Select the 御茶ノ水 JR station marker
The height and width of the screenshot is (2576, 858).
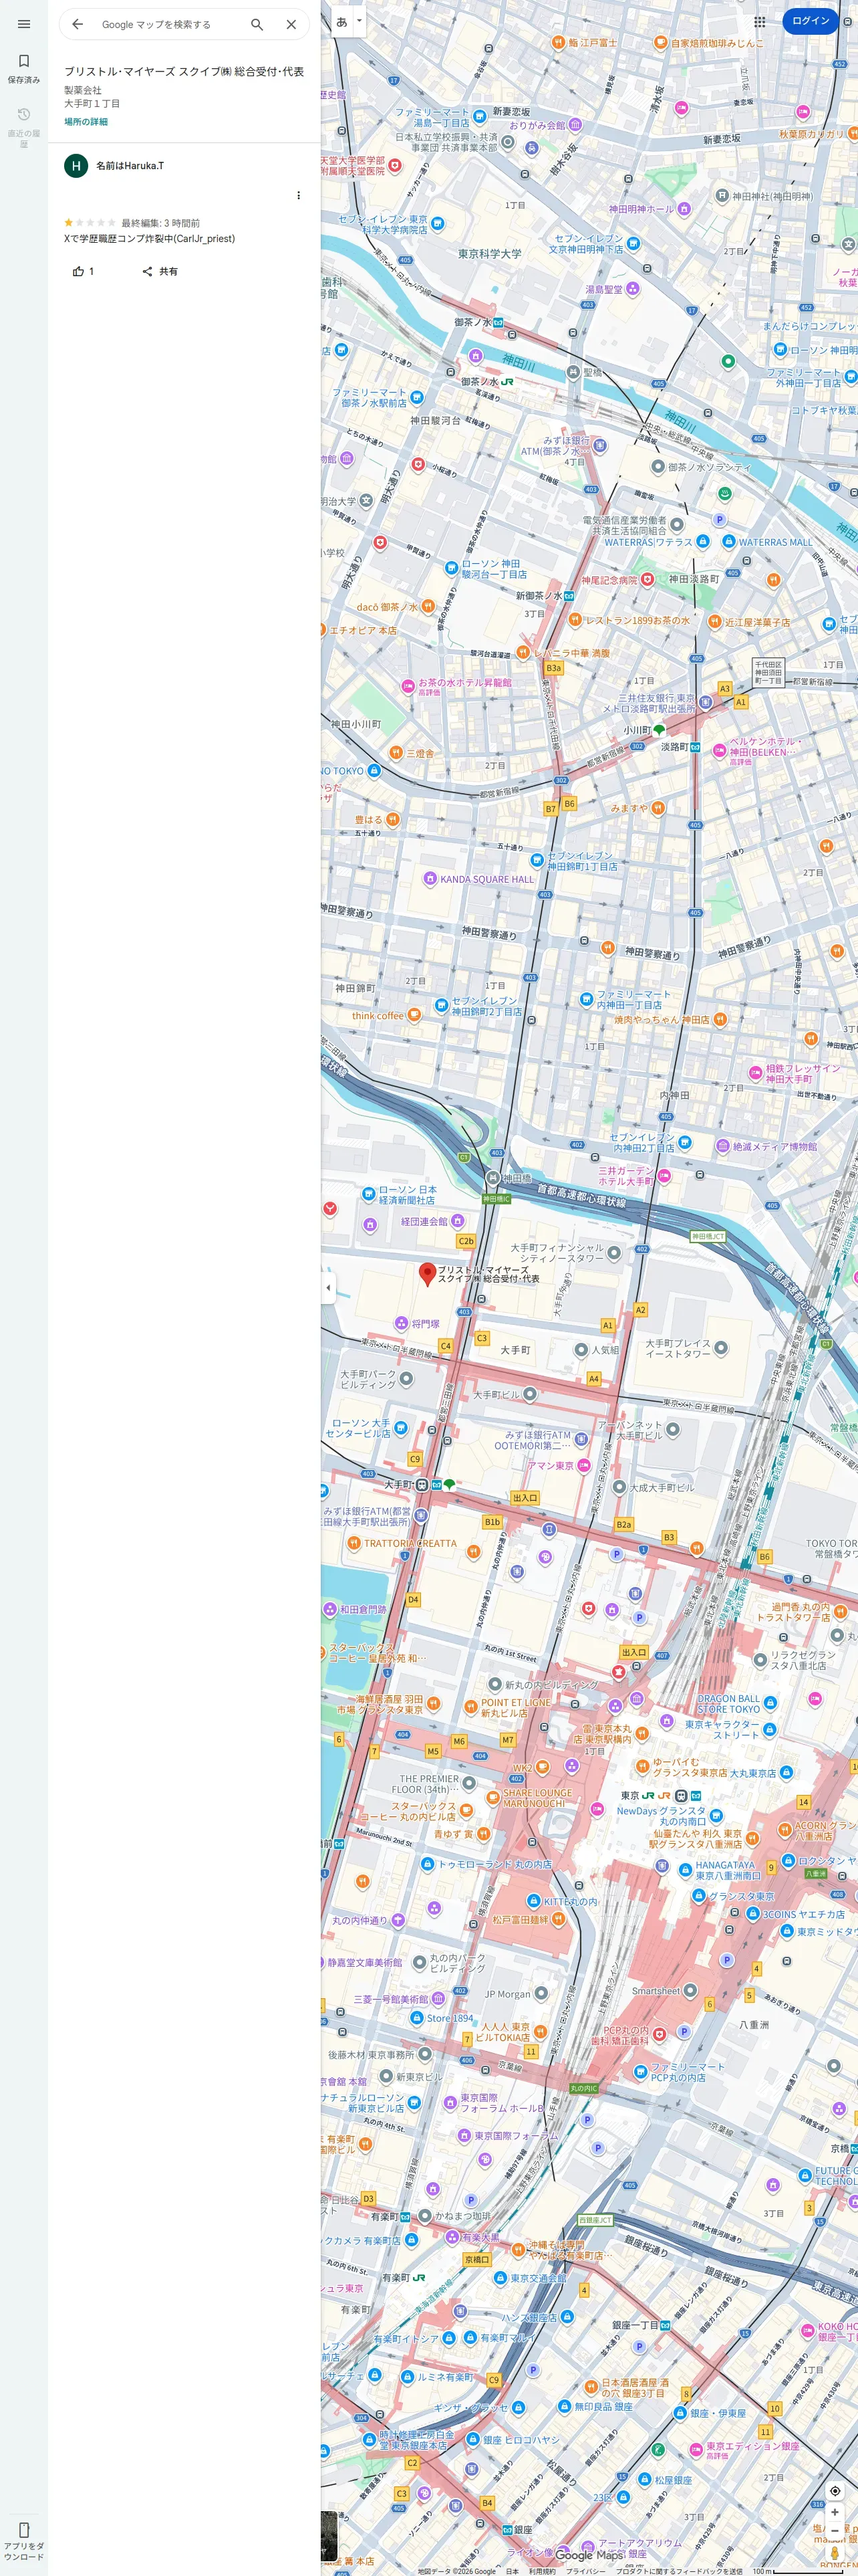(507, 382)
